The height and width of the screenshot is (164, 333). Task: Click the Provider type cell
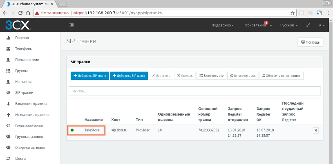pos(143,130)
